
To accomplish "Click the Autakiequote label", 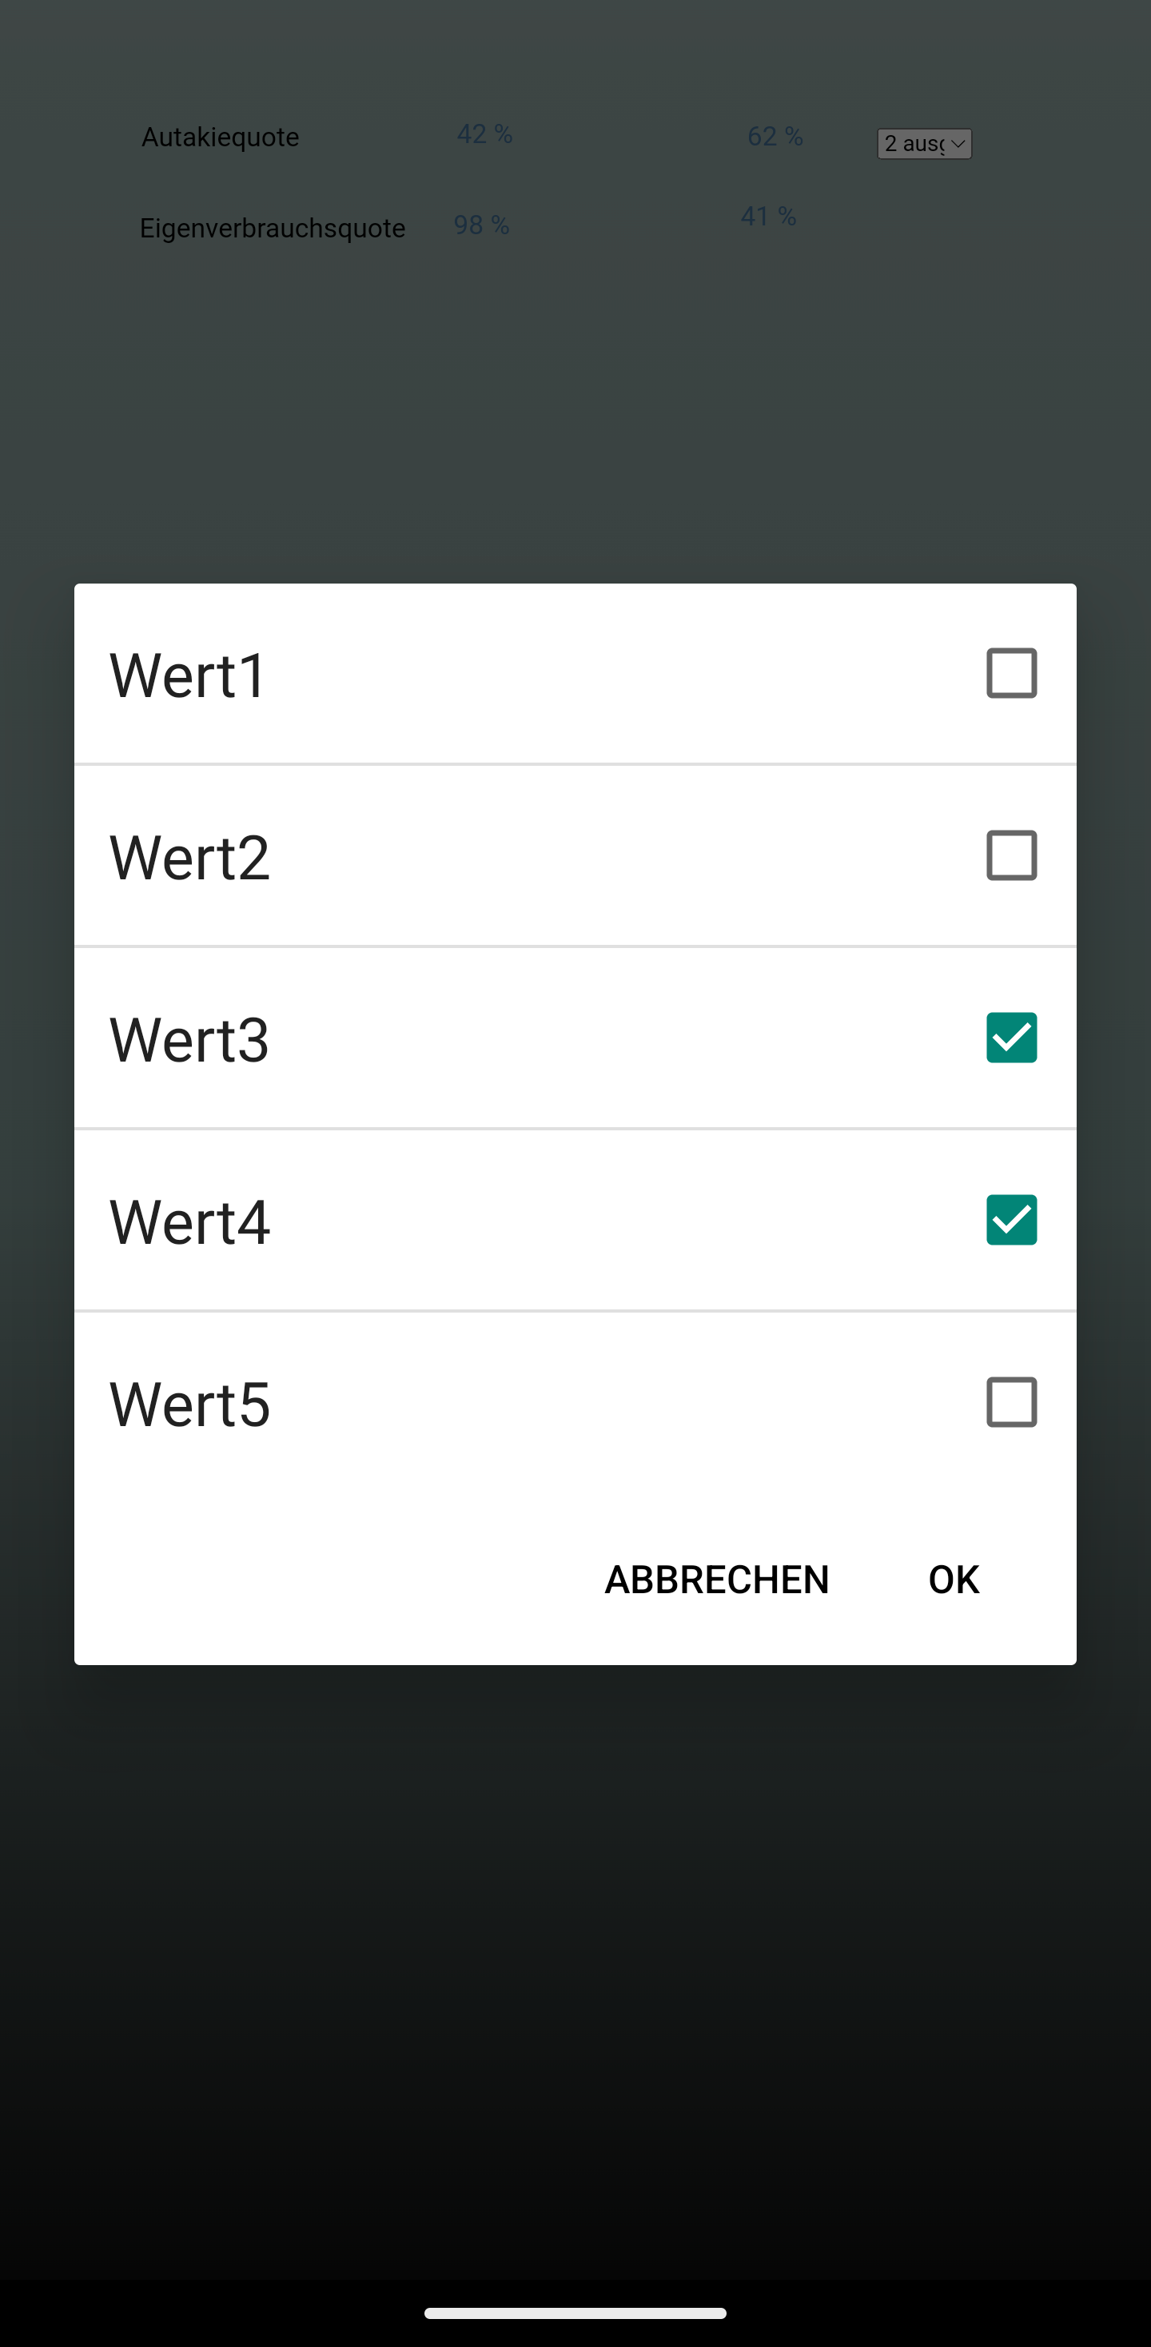I will (220, 137).
